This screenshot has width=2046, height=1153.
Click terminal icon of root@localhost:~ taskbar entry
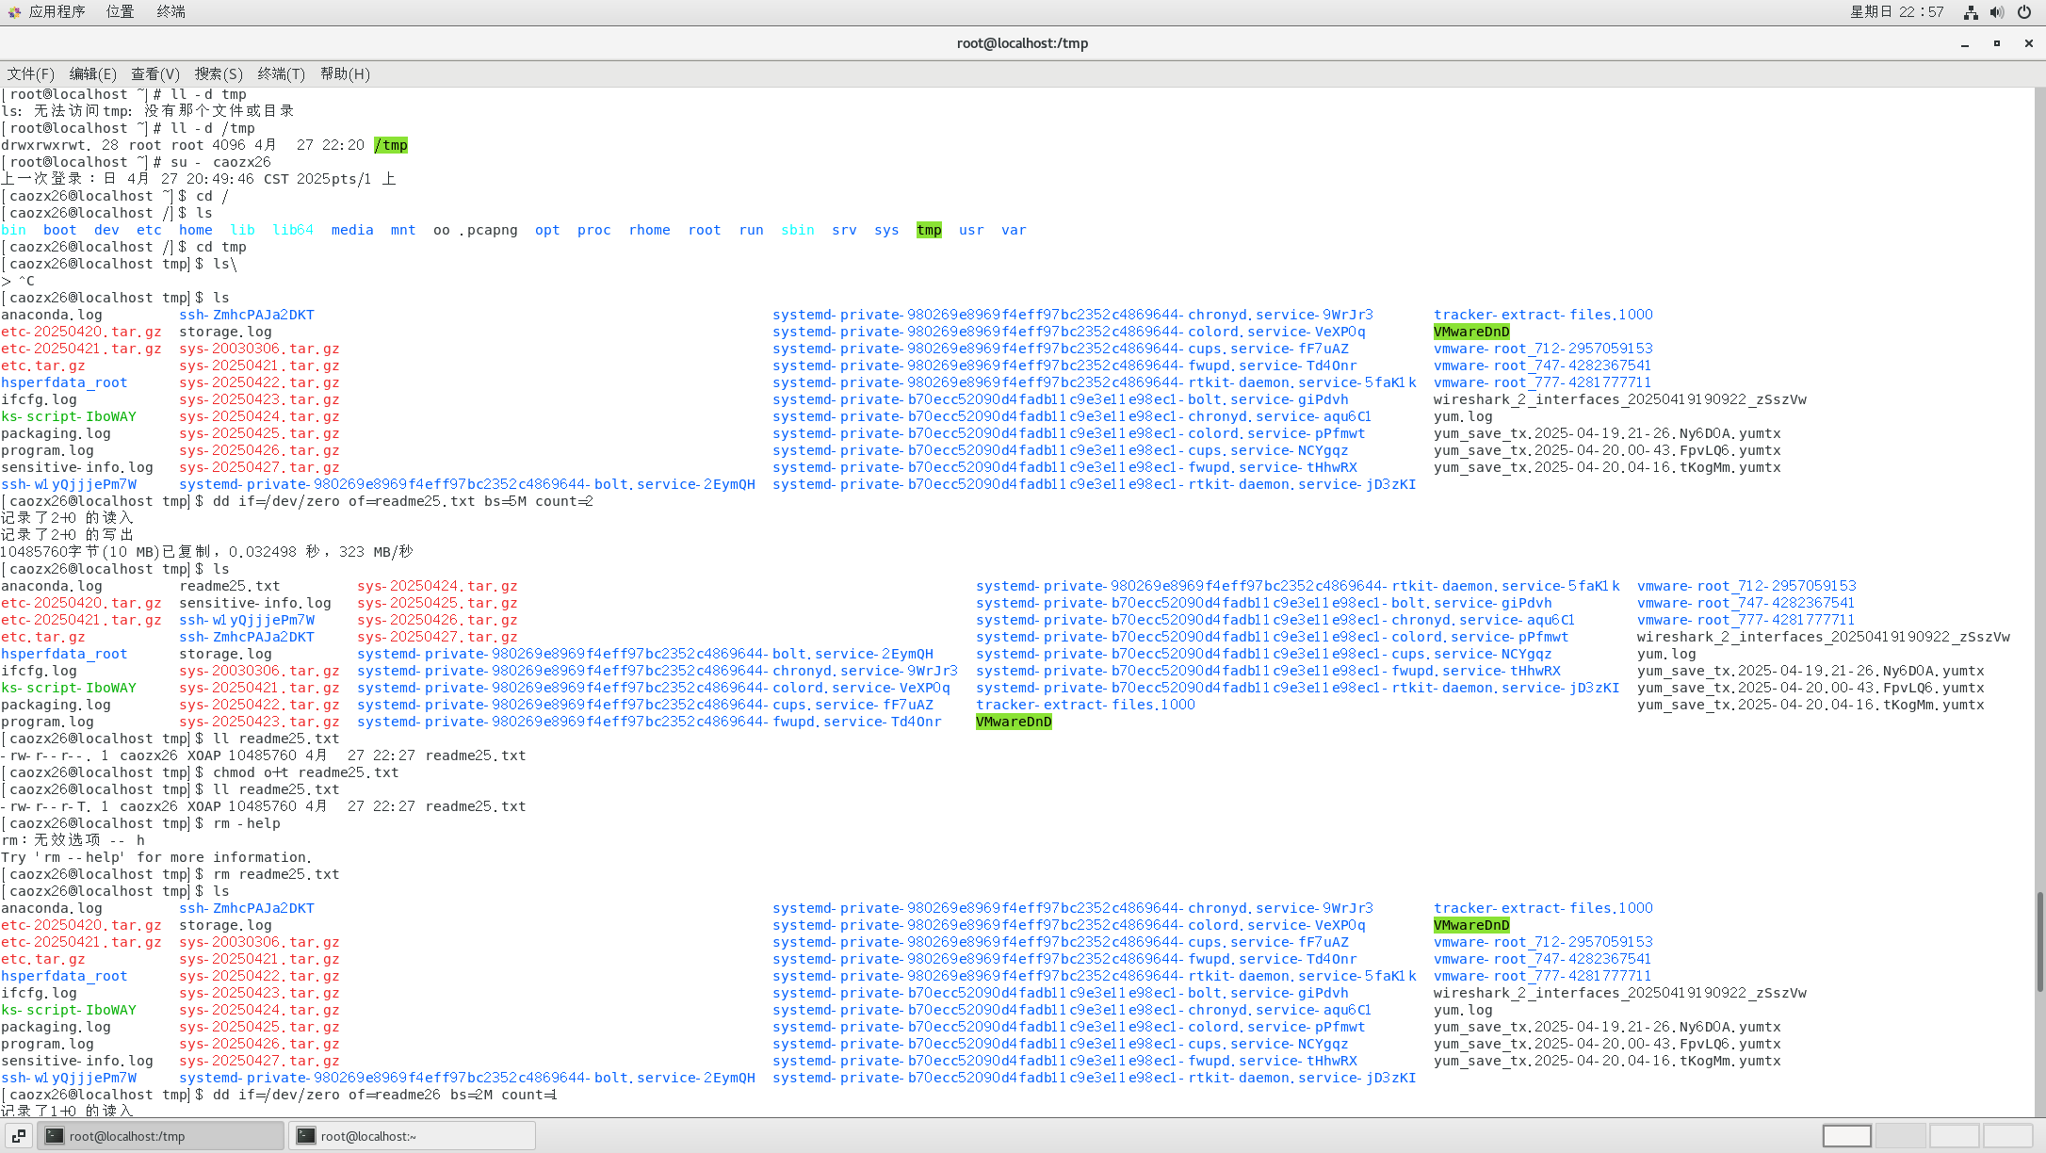pos(306,1136)
